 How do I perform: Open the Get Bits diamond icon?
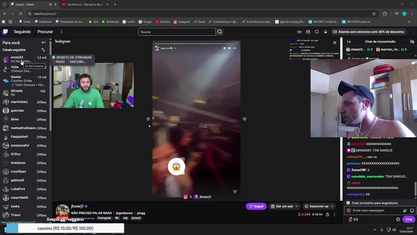click(x=325, y=32)
